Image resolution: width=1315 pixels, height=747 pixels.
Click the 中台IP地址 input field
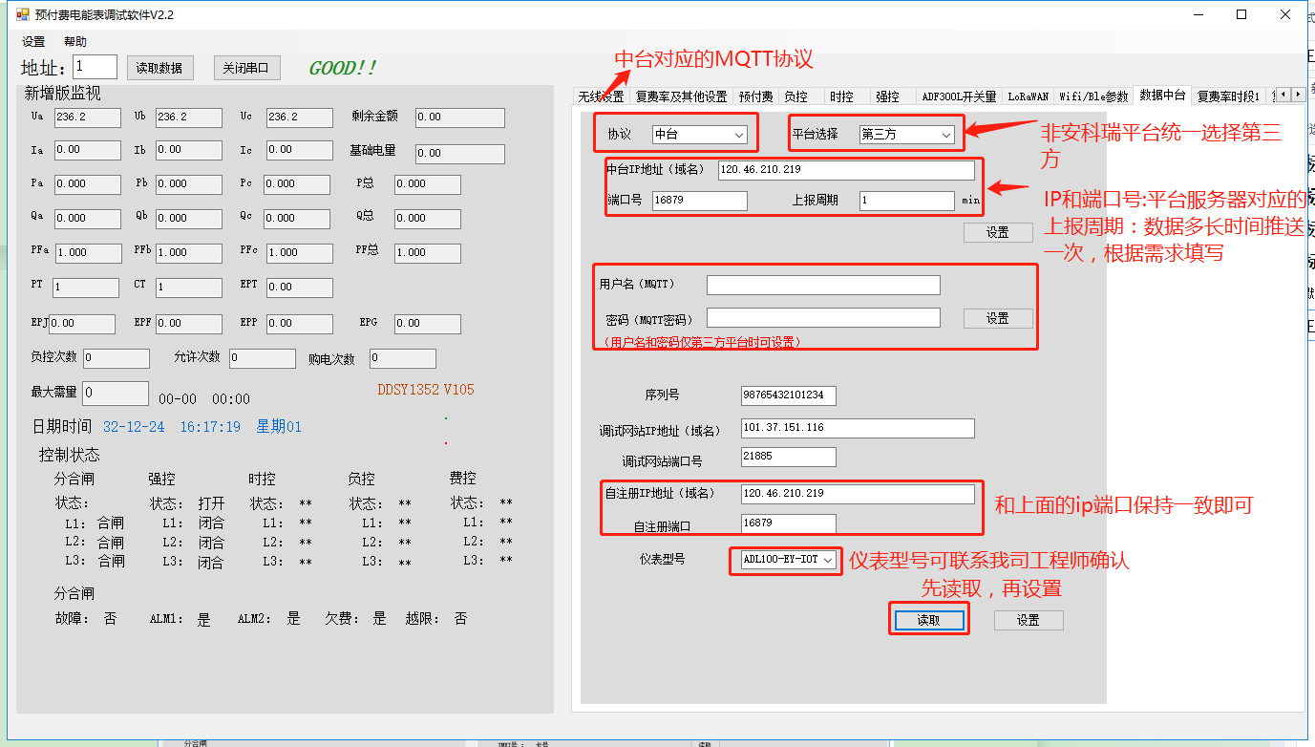(845, 170)
